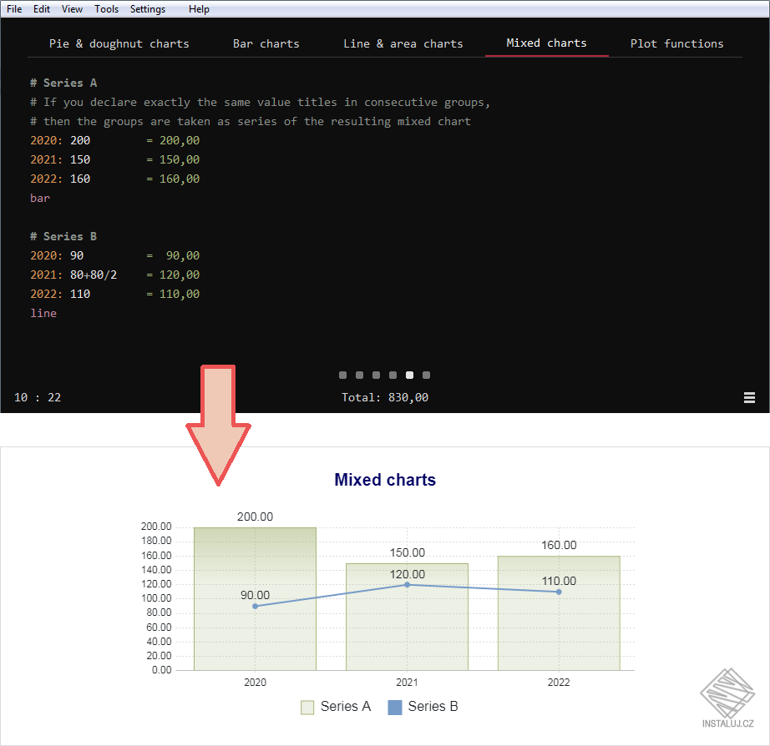Viewport: 770px width, 746px height.
Task: Toggle Series A legend color swatch
Action: point(307,708)
